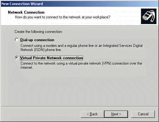This screenshot has height=122, width=159.
Task: Click the white header banner area
Action: click(70, 16)
